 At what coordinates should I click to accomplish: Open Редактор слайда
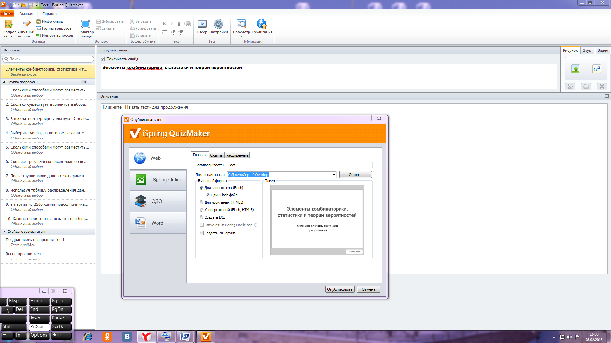point(86,29)
